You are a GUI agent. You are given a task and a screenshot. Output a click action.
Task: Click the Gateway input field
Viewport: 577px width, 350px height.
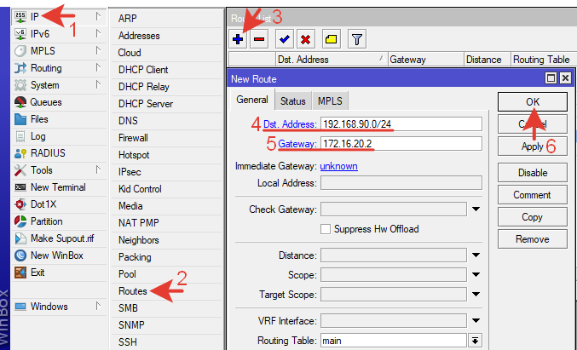(401, 143)
